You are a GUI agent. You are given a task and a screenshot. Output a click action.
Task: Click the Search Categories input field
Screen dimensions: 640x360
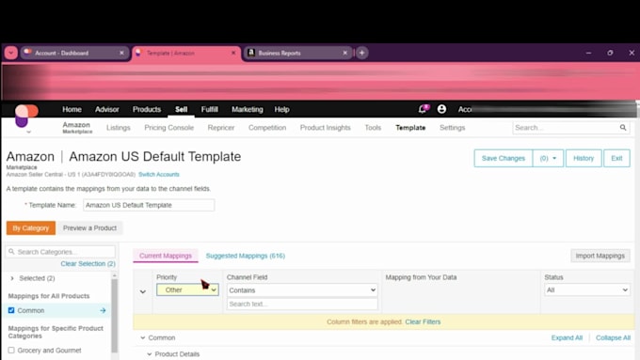60,252
